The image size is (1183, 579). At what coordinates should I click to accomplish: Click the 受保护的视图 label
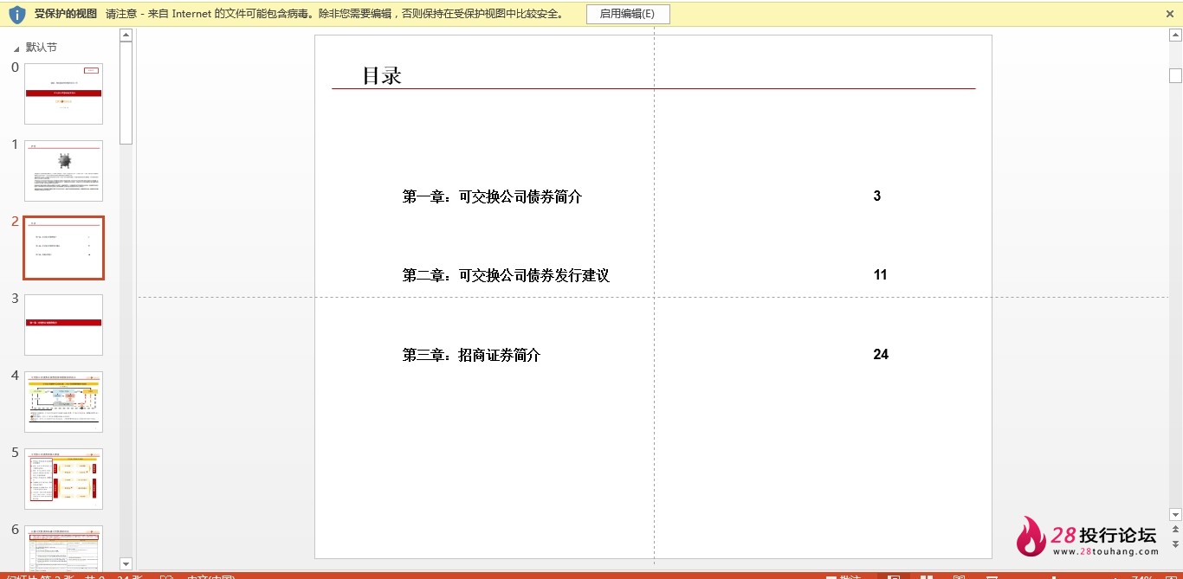click(66, 14)
